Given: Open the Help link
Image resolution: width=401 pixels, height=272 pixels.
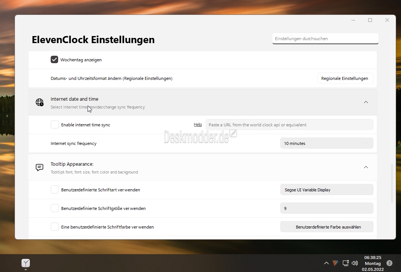Looking at the screenshot, I should point(198,124).
